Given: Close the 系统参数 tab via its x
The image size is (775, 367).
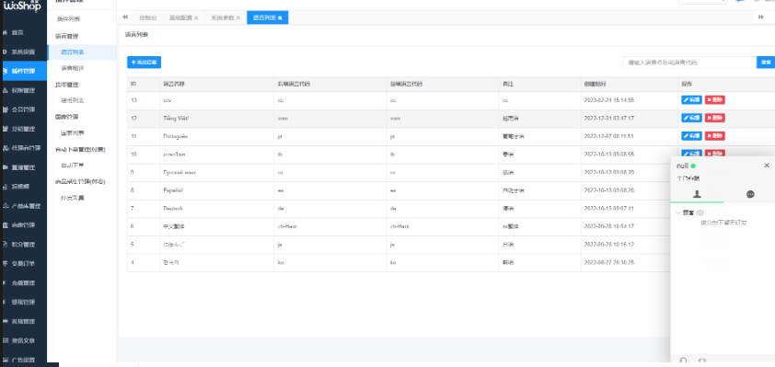Looking at the screenshot, I should click(x=237, y=17).
